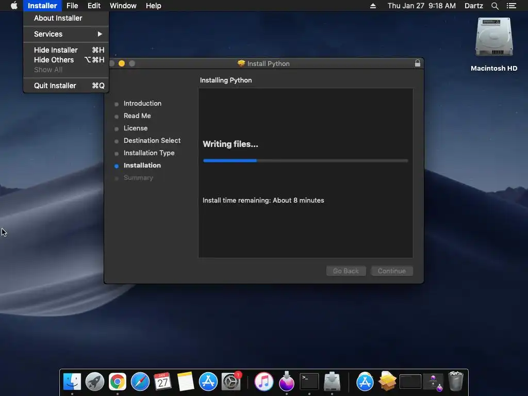Click the Read Me step in sidebar

click(x=137, y=116)
